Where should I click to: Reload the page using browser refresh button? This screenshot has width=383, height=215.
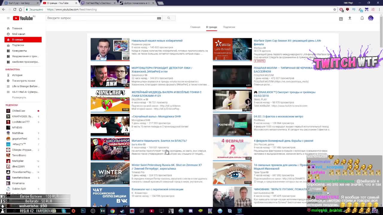15,10
